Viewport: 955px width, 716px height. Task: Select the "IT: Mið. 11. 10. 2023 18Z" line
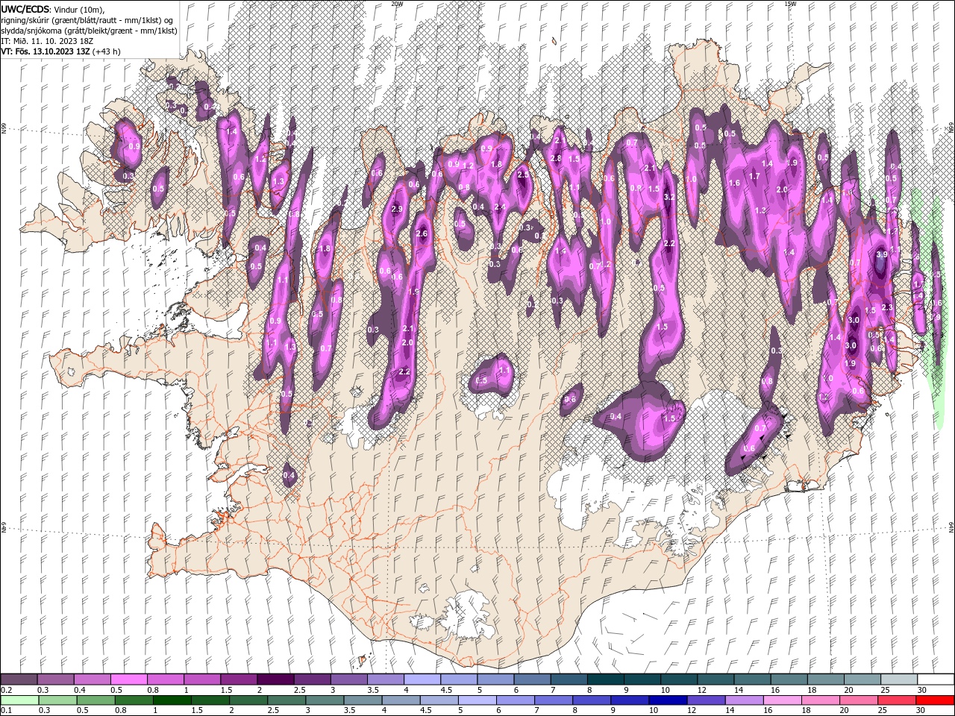(x=48, y=41)
